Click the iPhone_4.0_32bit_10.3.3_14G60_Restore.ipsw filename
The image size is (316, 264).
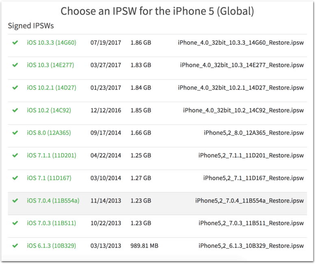click(241, 43)
